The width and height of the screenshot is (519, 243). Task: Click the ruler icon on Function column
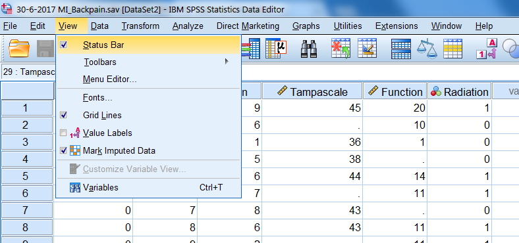373,91
